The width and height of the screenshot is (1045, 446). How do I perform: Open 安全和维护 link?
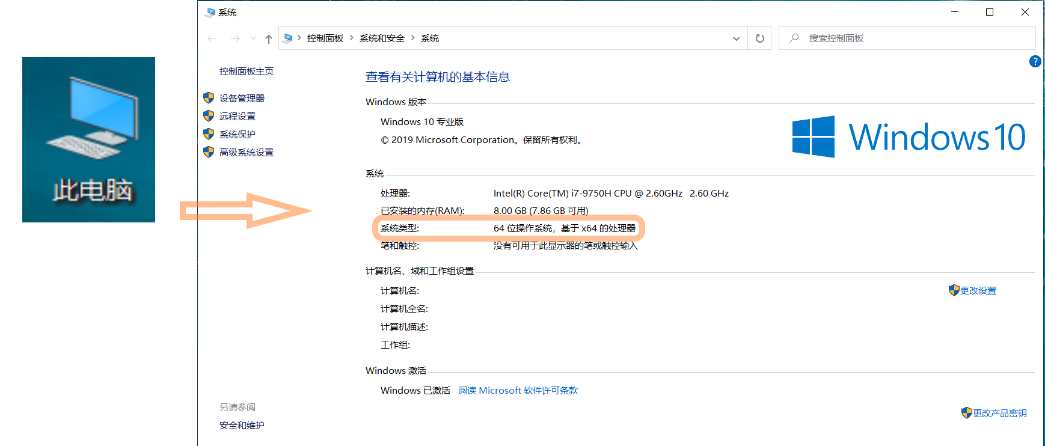pos(242,425)
